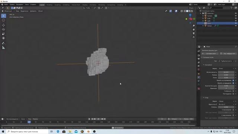Click the pan view hand icon
The width and height of the screenshot is (238, 134).
point(194,29)
